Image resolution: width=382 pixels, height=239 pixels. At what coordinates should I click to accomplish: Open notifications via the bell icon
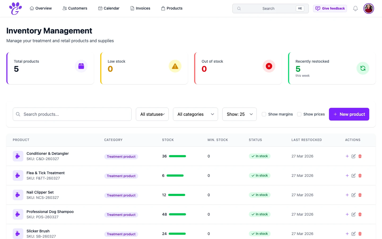pos(355,8)
